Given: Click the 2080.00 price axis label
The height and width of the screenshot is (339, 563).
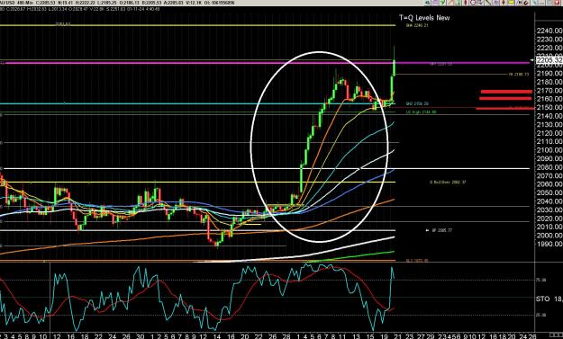Looking at the screenshot, I should point(549,167).
